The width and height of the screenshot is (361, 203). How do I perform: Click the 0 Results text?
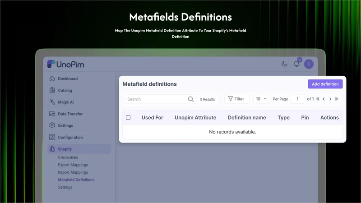[207, 99]
